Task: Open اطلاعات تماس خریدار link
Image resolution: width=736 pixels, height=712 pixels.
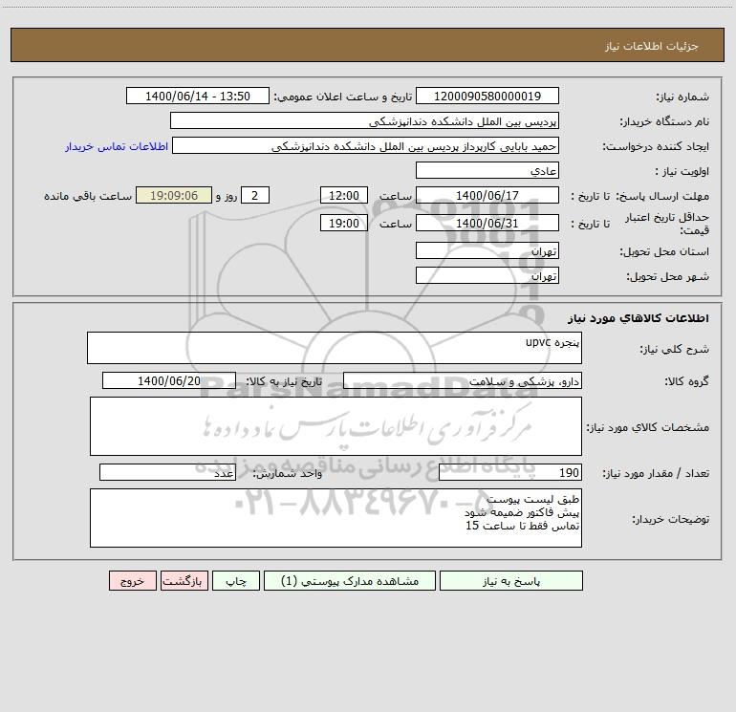Action: pyautogui.click(x=117, y=146)
